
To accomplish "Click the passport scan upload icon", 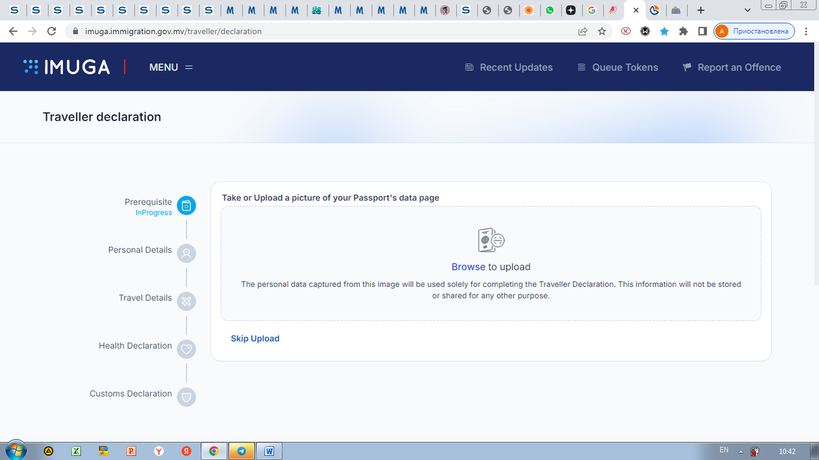I will click(x=491, y=240).
